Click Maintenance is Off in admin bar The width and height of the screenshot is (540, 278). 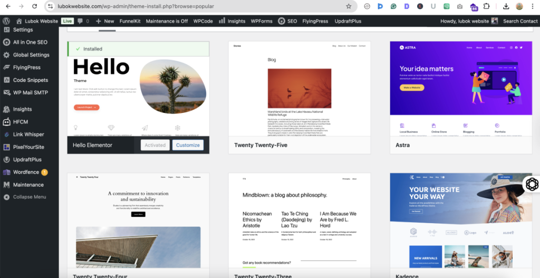click(x=167, y=21)
